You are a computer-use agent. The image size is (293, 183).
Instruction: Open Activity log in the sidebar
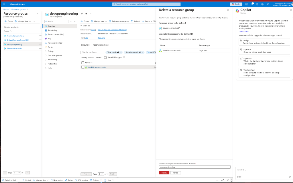pyautogui.click(x=52, y=30)
